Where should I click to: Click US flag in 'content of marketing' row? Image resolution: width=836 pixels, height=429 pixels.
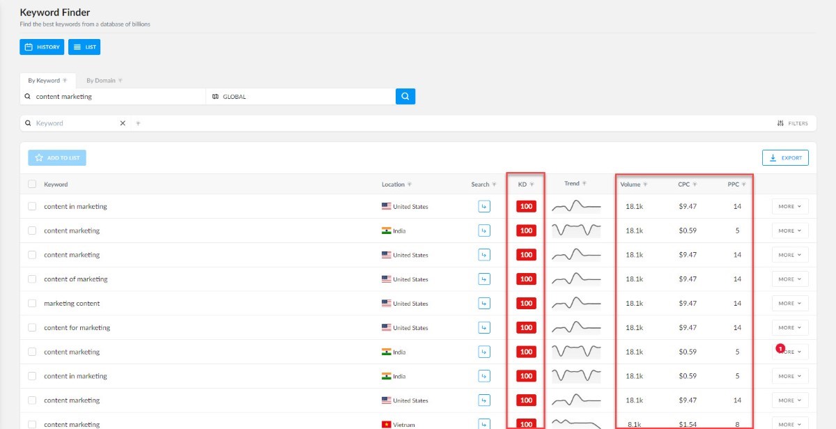387,279
